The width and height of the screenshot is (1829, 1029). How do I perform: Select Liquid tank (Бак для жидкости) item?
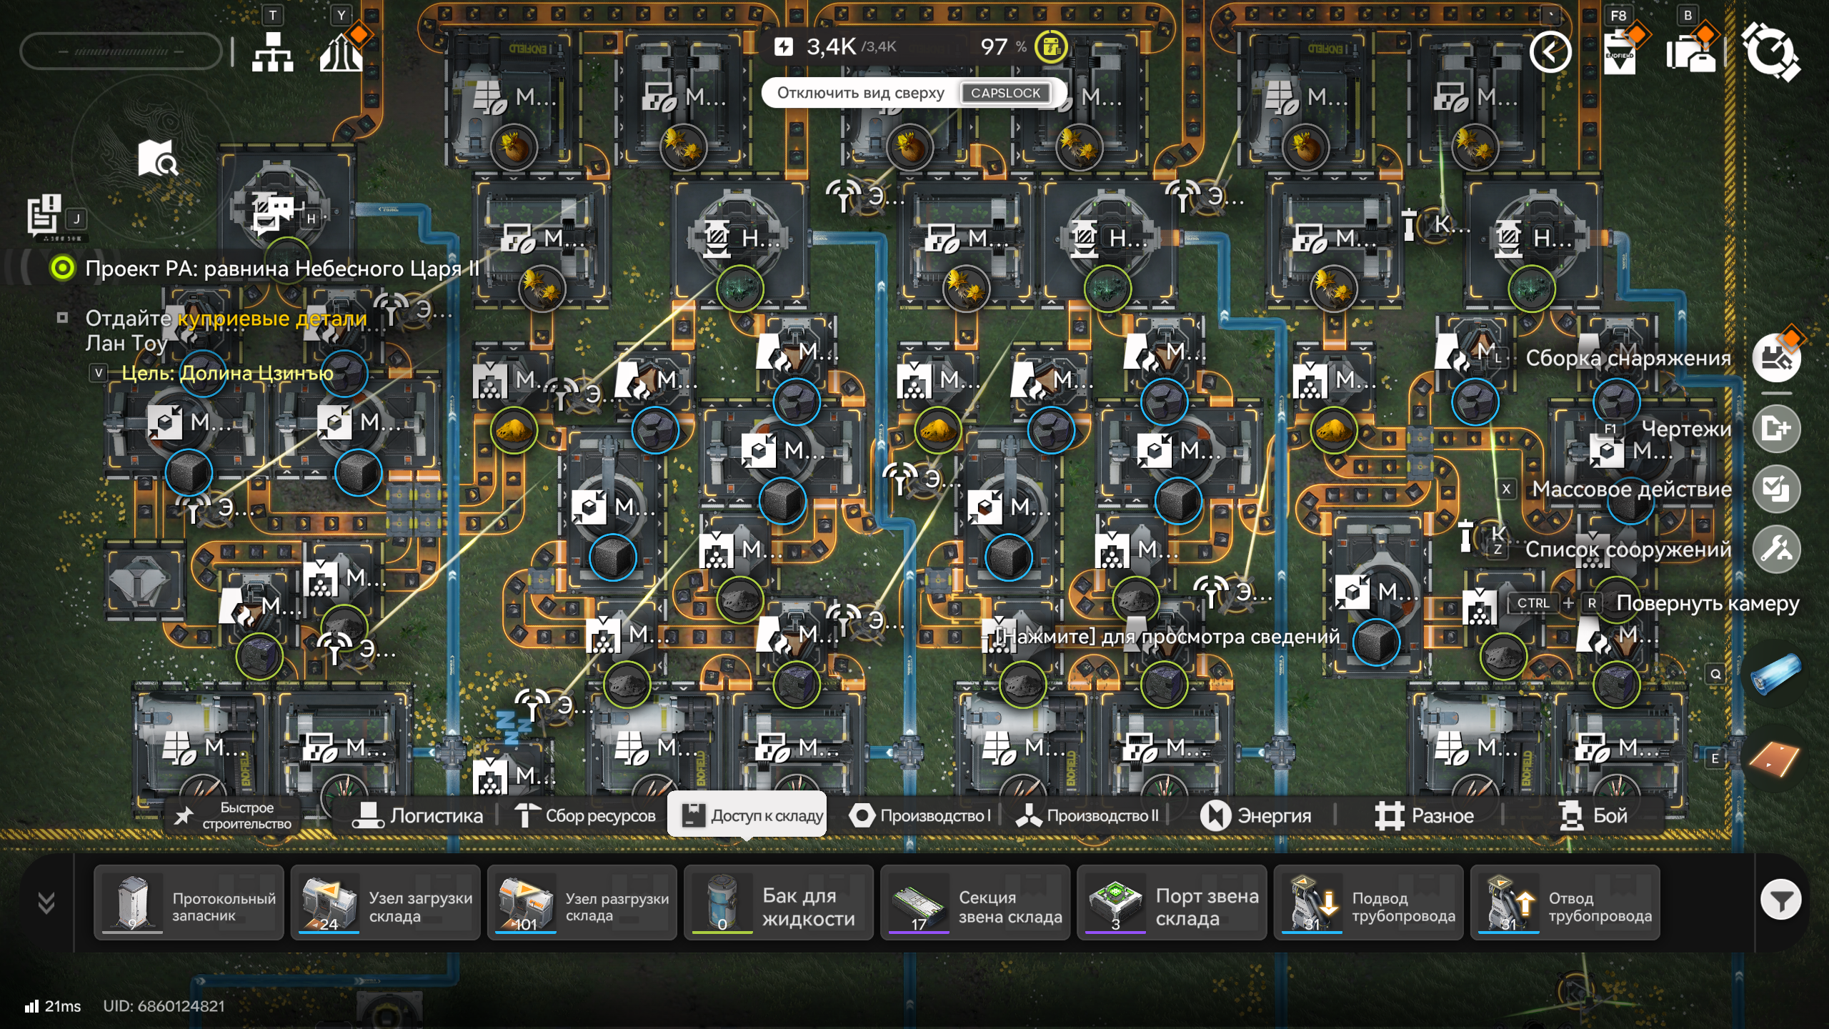pyautogui.click(x=778, y=903)
